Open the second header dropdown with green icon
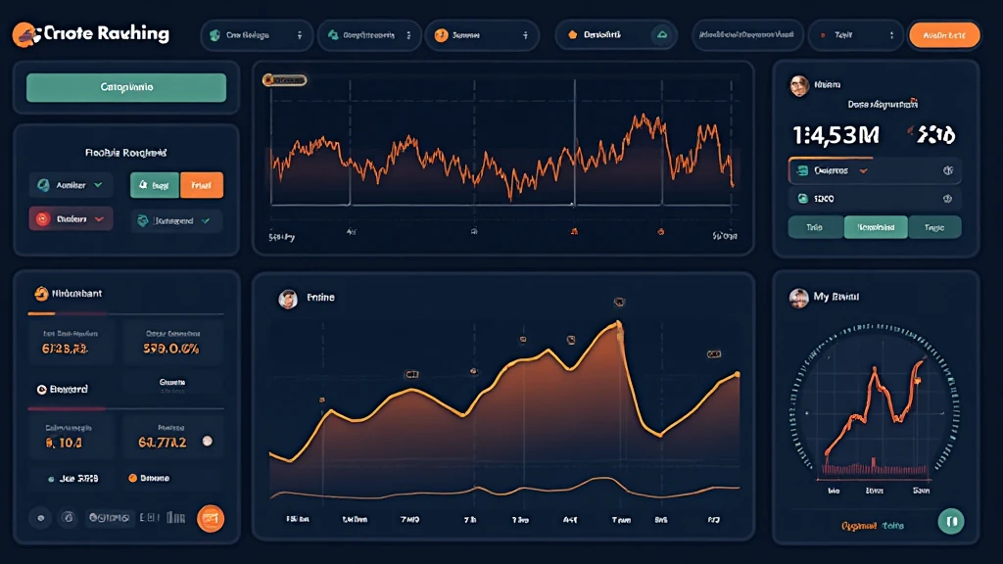The width and height of the screenshot is (1003, 564). [370, 35]
